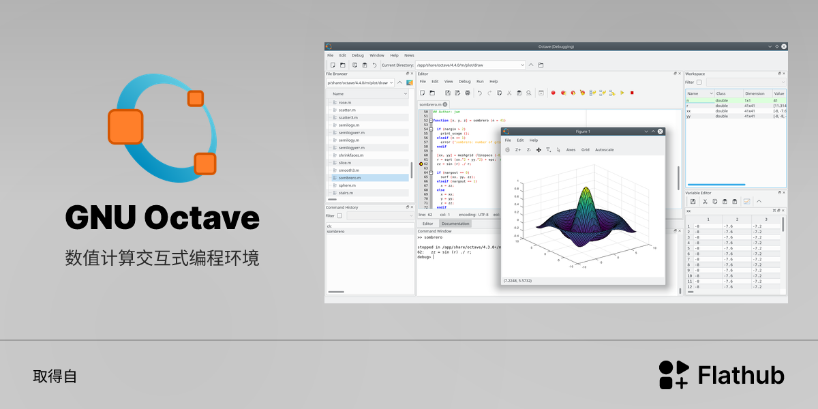Browse directories icon beside current directory field
The width and height of the screenshot is (818, 409).
(541, 65)
